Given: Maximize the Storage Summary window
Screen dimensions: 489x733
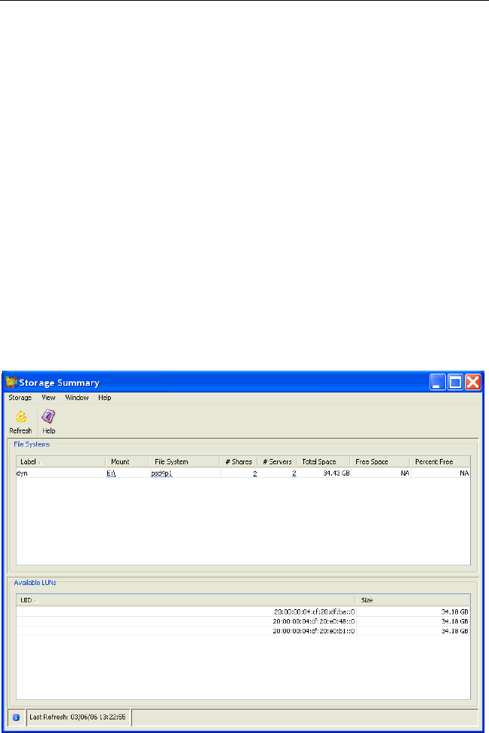Looking at the screenshot, I should point(455,382).
